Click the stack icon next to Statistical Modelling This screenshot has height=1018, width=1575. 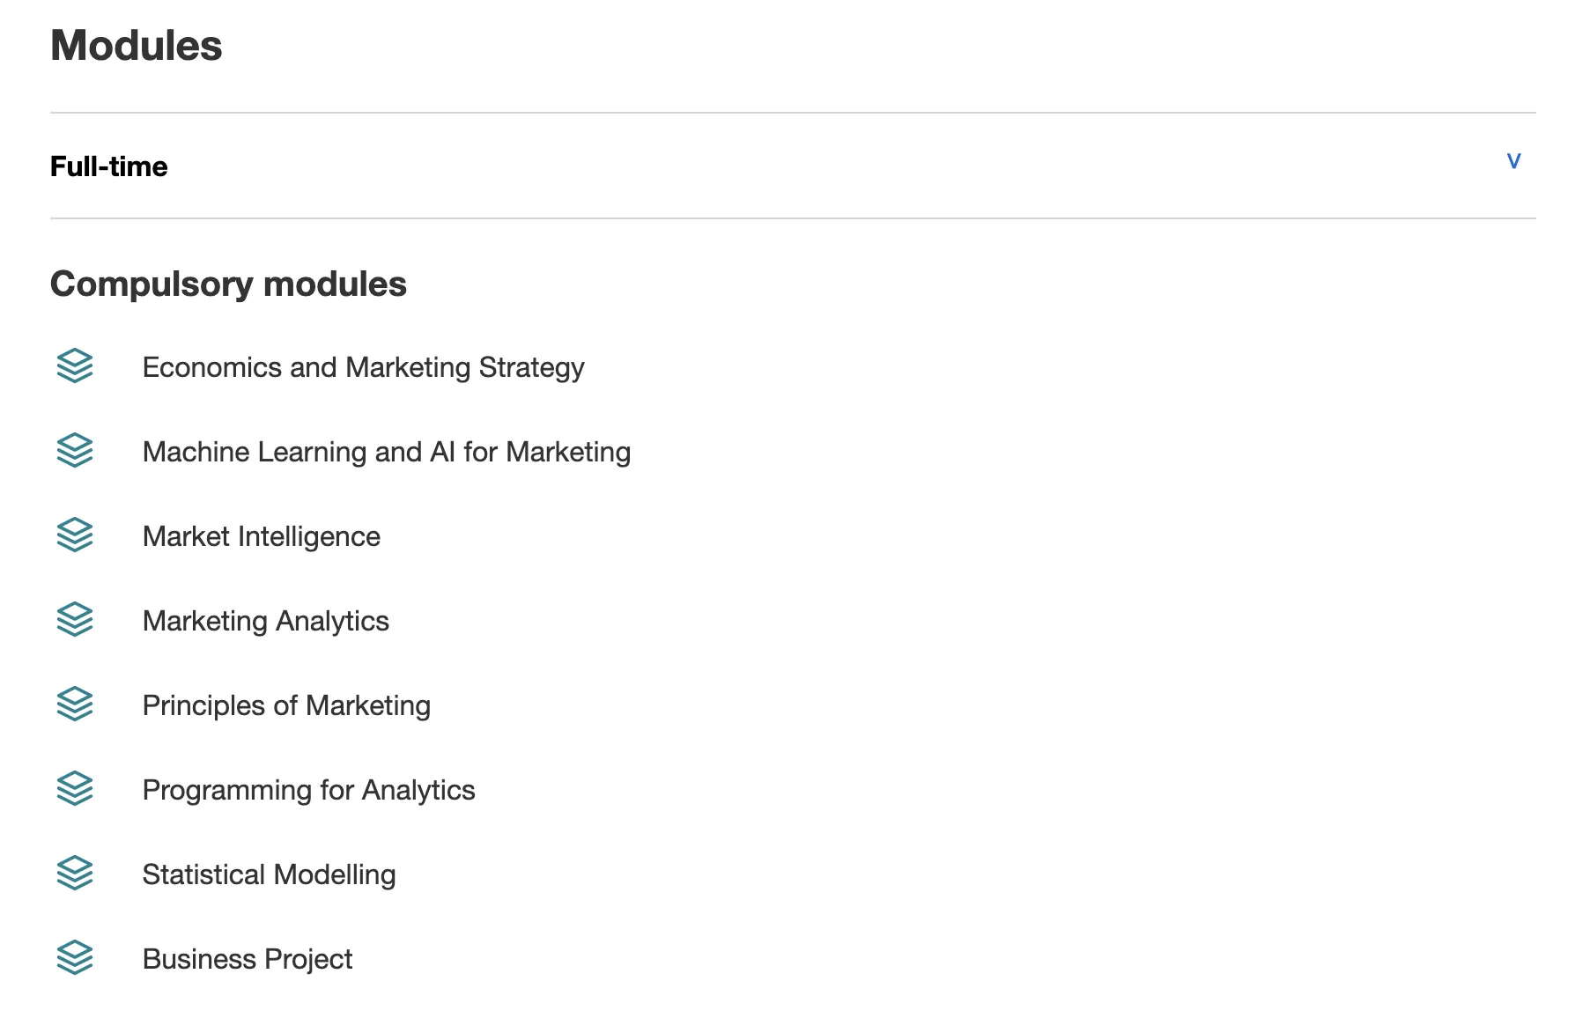pyautogui.click(x=75, y=873)
